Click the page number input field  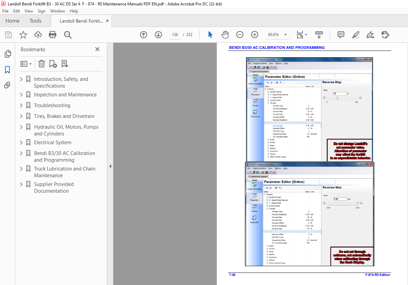click(x=175, y=35)
